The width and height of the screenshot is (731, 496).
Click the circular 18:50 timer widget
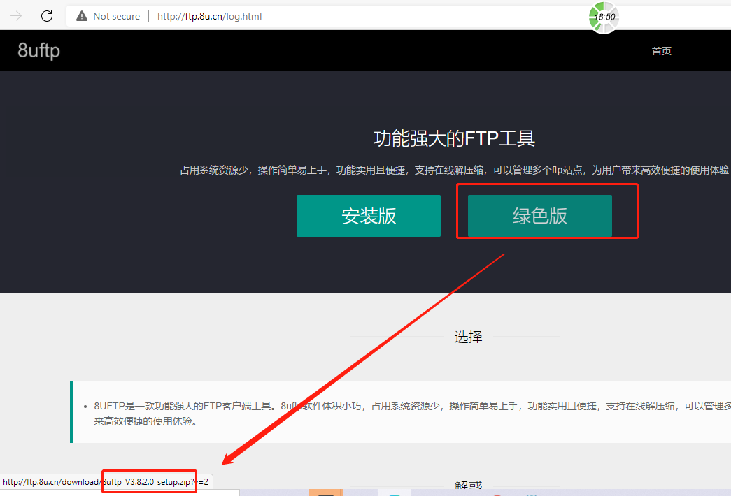(x=604, y=17)
